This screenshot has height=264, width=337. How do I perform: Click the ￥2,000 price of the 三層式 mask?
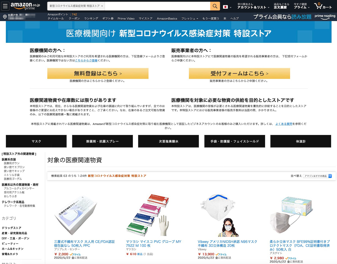[x=61, y=254]
